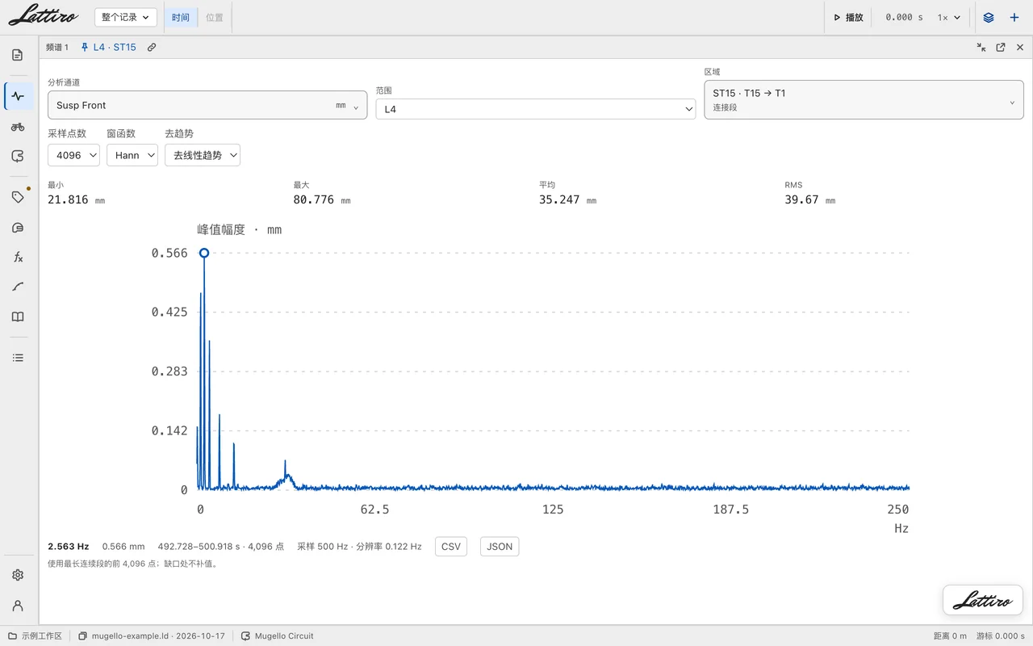
Task: Open the list view sidebar icon
Action: click(18, 358)
